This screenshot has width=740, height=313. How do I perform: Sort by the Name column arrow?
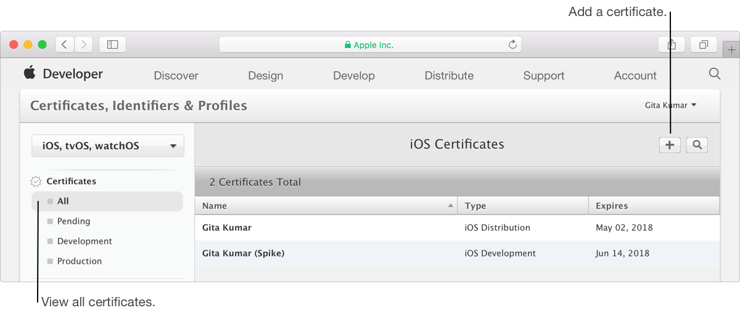451,206
